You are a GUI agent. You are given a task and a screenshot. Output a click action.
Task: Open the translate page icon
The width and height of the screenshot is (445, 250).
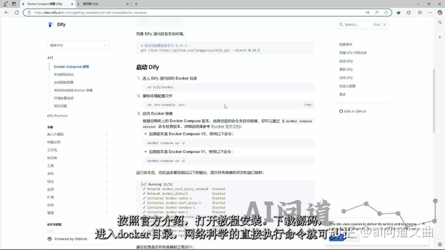[367, 12]
